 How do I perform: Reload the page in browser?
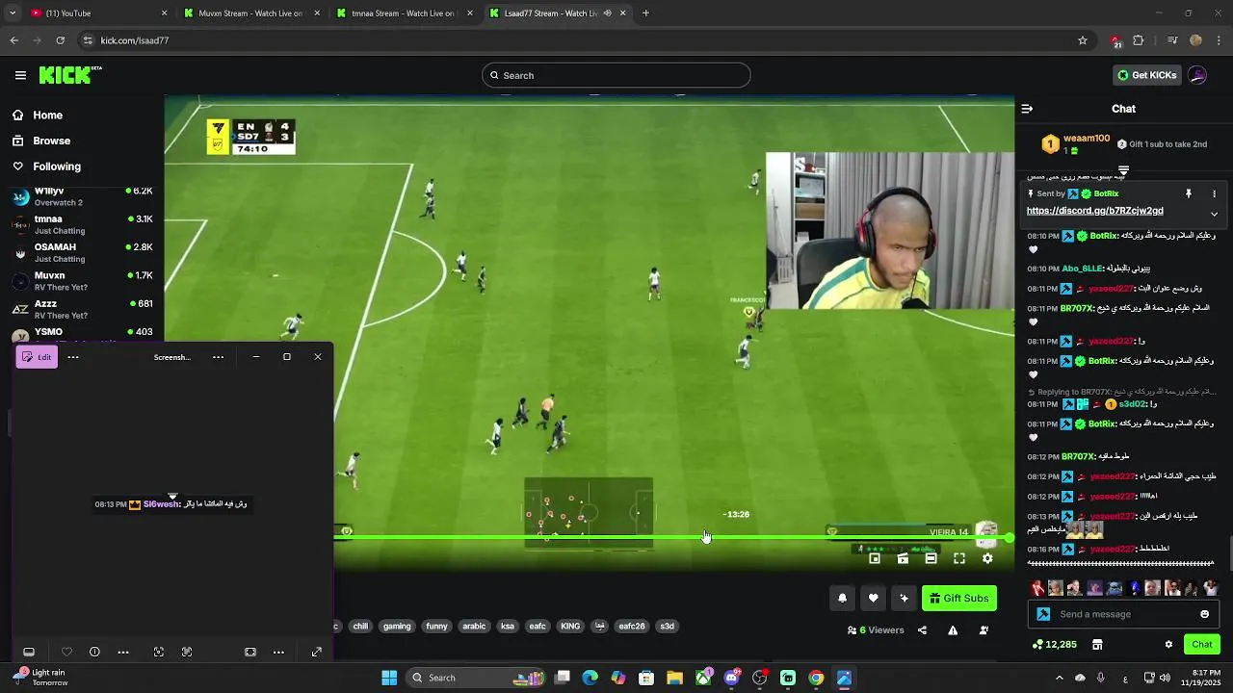point(61,40)
